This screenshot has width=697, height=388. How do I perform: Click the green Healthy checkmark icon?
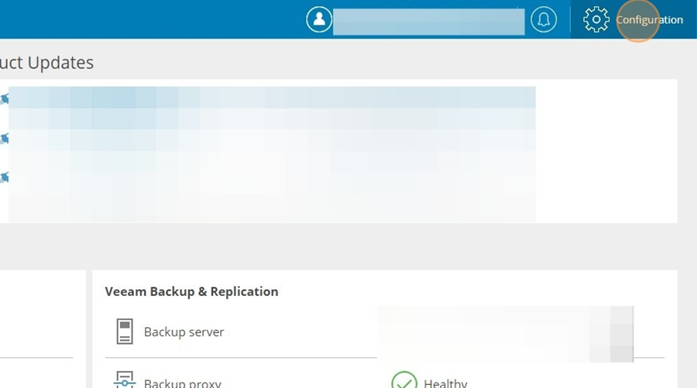pos(404,380)
